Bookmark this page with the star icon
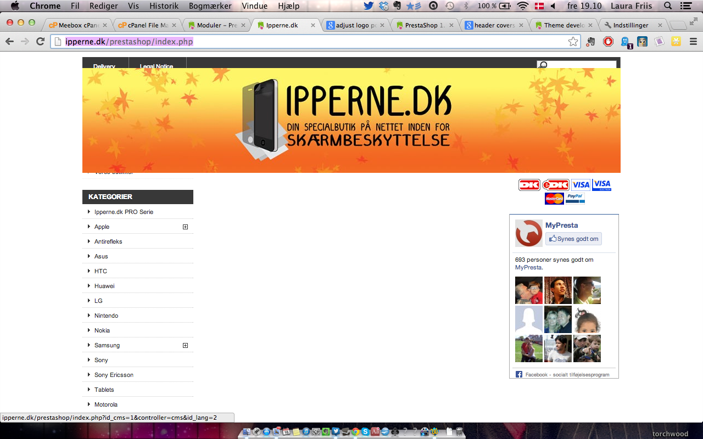The image size is (703, 439). point(573,42)
